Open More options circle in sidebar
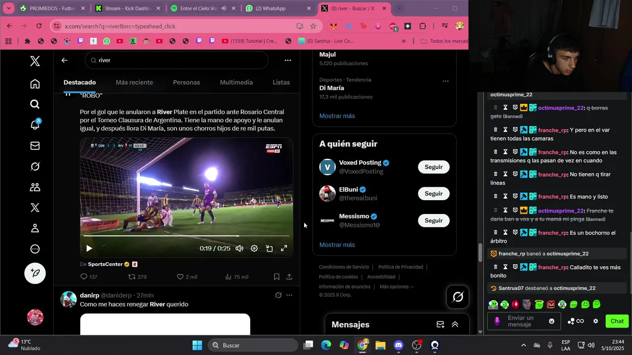632x355 pixels. [x=35, y=249]
